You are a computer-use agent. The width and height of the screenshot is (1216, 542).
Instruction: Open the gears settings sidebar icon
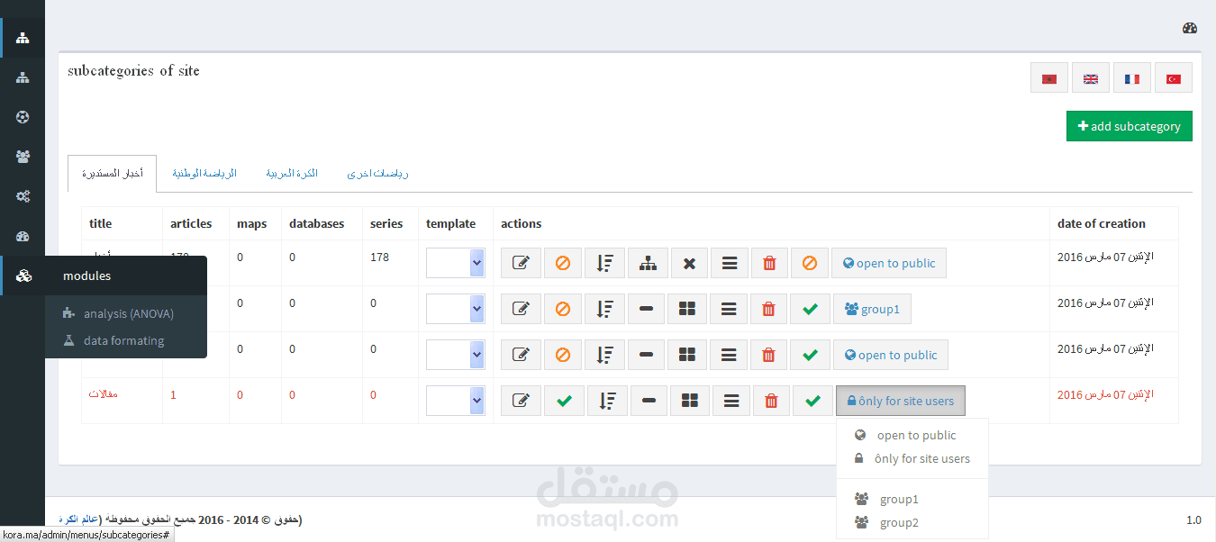click(23, 196)
